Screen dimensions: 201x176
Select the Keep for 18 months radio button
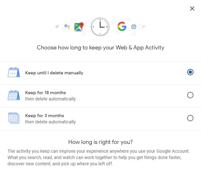pyautogui.click(x=190, y=95)
